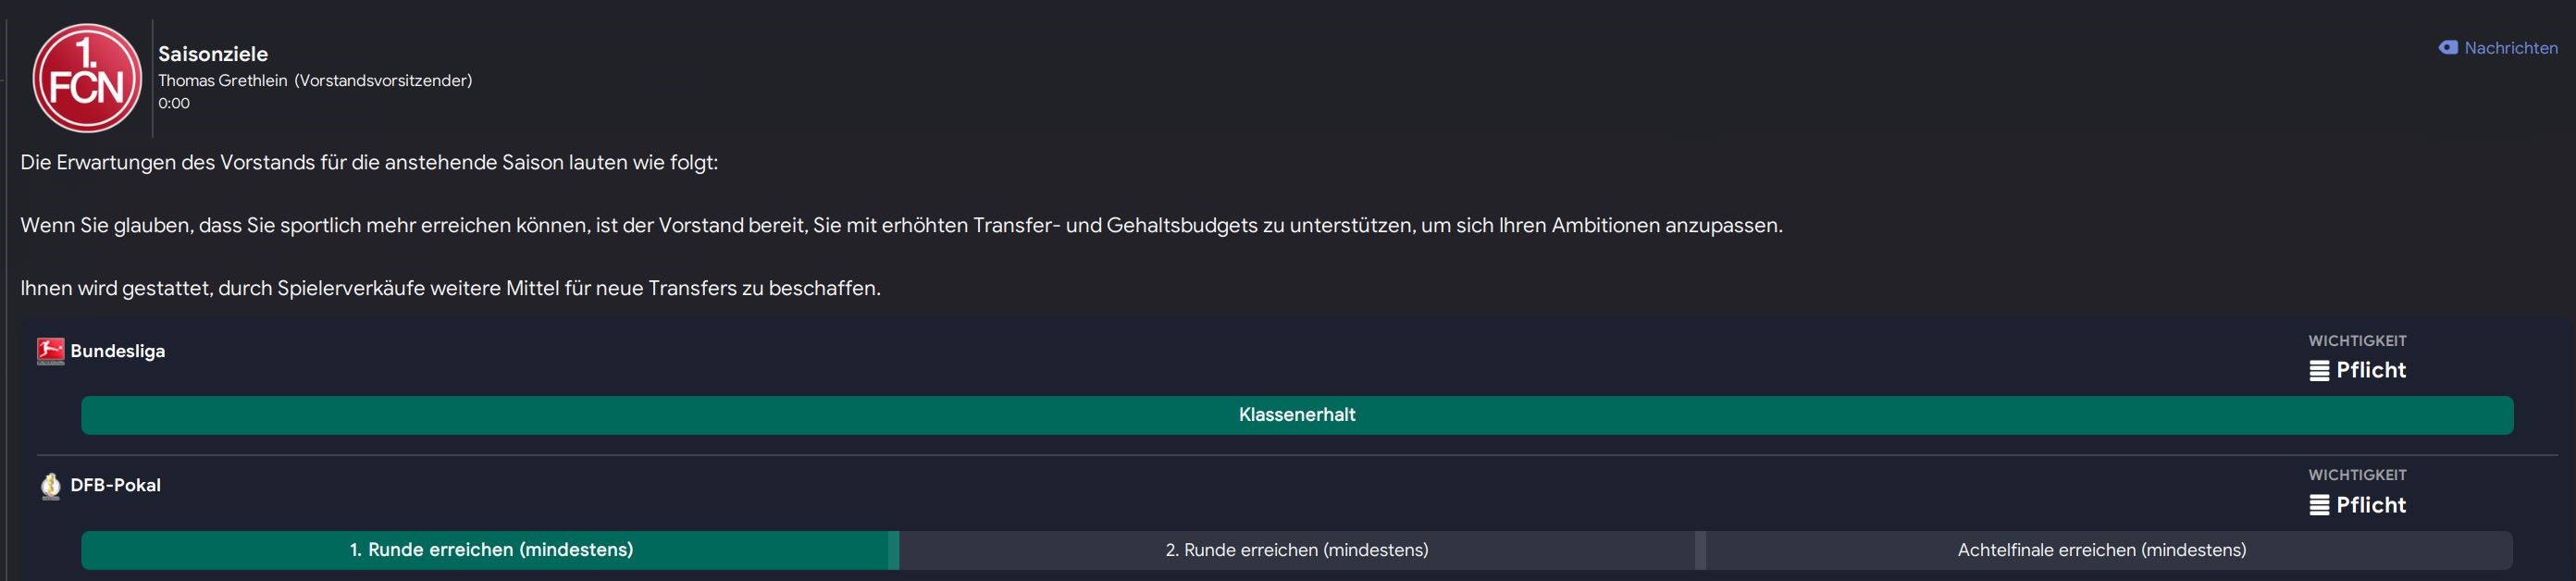Click the 1. FCN club crest
The width and height of the screenshot is (2576, 581).
click(87, 78)
